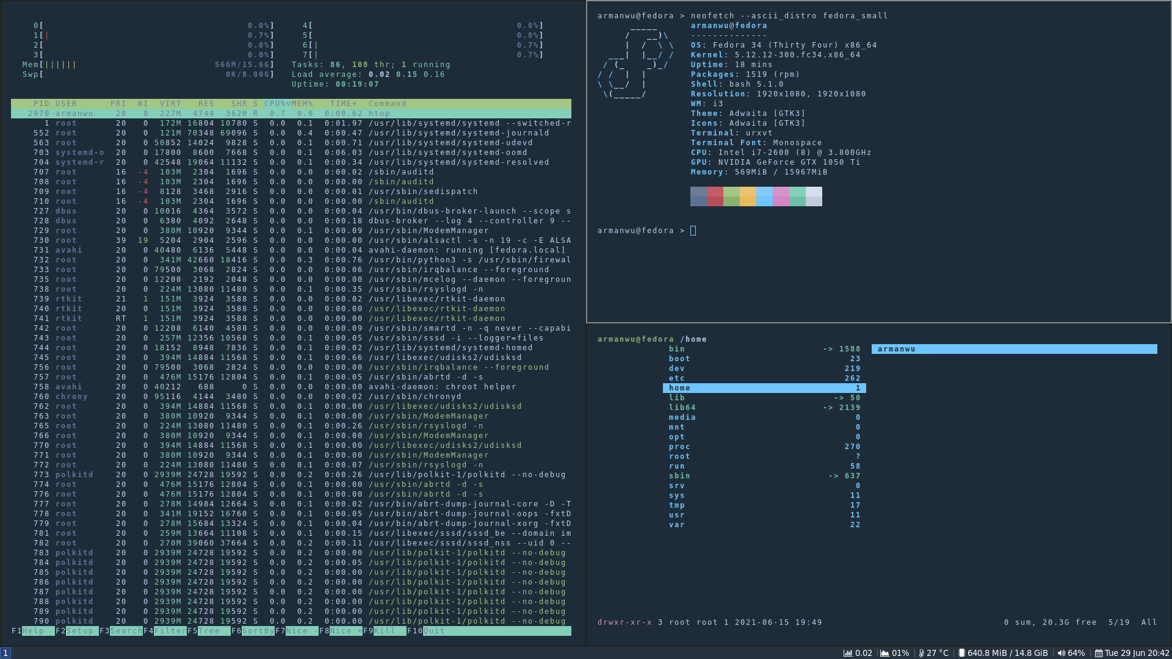Click the volume speaker icon in status bar
Image resolution: width=1172 pixels, height=659 pixels.
click(x=1062, y=653)
